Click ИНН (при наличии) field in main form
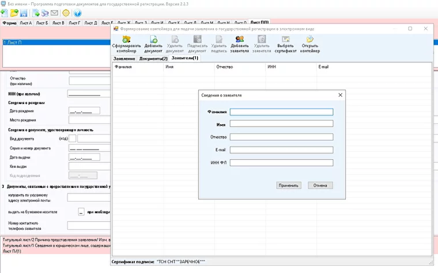438x273 pixels. point(89,94)
